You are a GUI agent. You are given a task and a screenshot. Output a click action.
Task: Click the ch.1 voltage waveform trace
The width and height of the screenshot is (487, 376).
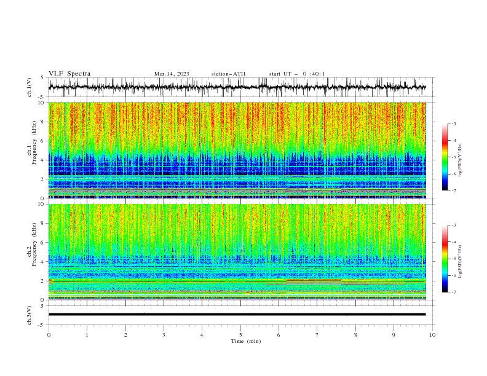237,87
